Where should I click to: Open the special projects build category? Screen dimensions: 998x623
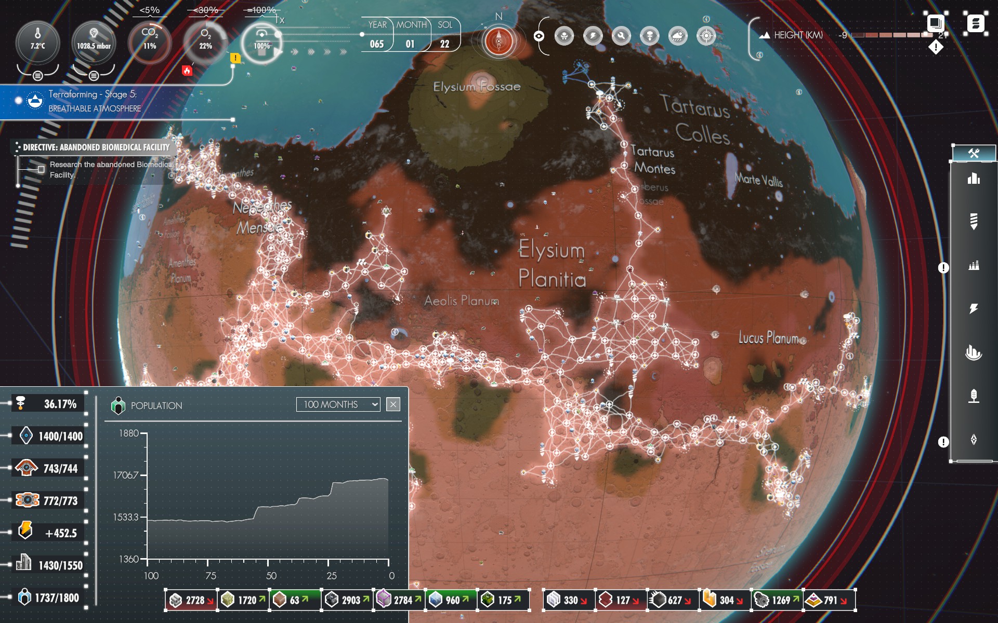pyautogui.click(x=974, y=440)
